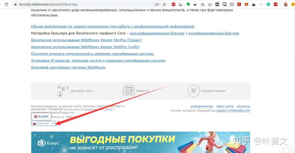Viewport: 295px width, 153px height.
Task: Open the 'Новости' section
Action: (143, 91)
